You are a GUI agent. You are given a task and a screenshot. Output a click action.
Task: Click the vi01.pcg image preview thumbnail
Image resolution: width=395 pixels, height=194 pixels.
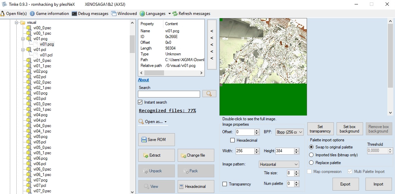(263, 67)
